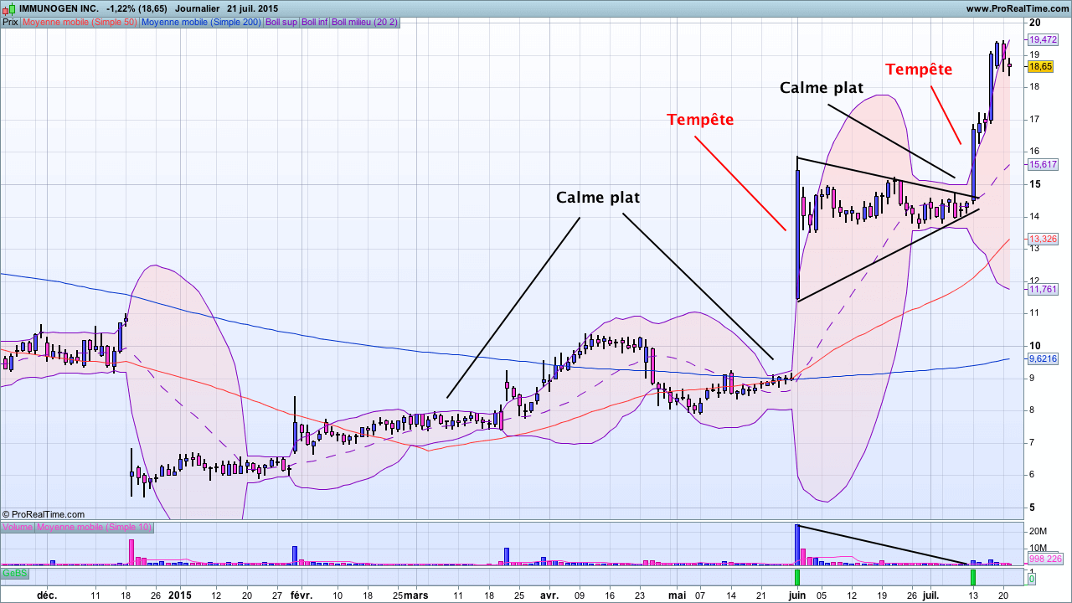Click the 11,761 lower Bollinger value tag

[1044, 289]
